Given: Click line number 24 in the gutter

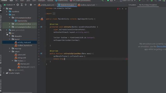Looking at the screenshot, I should click(x=39, y=59).
